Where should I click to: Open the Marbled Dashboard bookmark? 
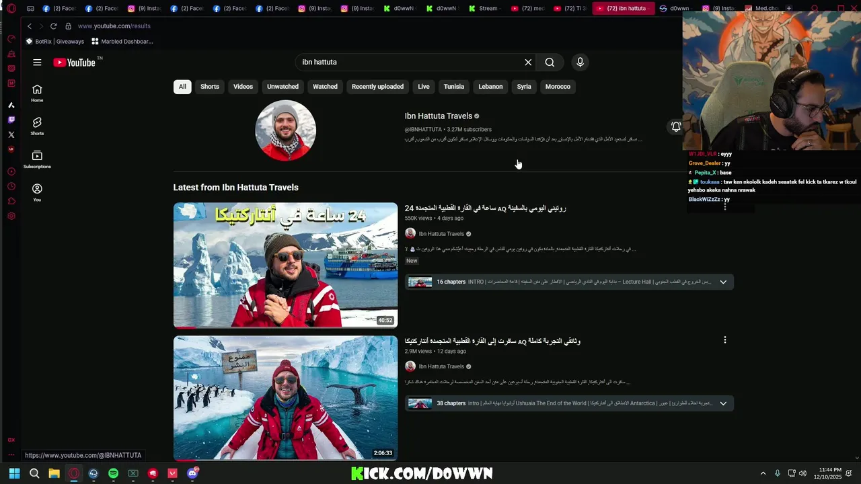(122, 42)
